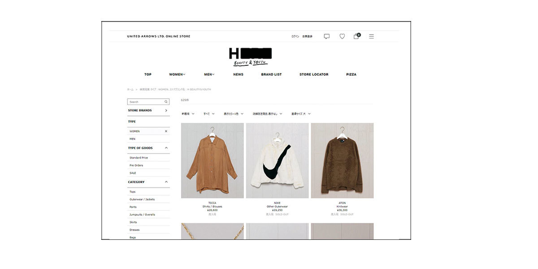
Task: Click the Knitwear label
Action: click(x=342, y=207)
